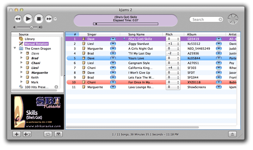This screenshot has width=253, height=150.
Task: Select song For Once In My...
Action: (140, 82)
